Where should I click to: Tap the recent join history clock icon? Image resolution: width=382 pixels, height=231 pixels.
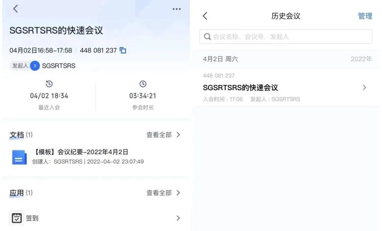(49, 84)
